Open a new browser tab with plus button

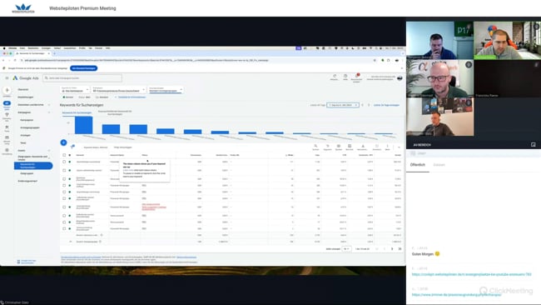[54, 53]
